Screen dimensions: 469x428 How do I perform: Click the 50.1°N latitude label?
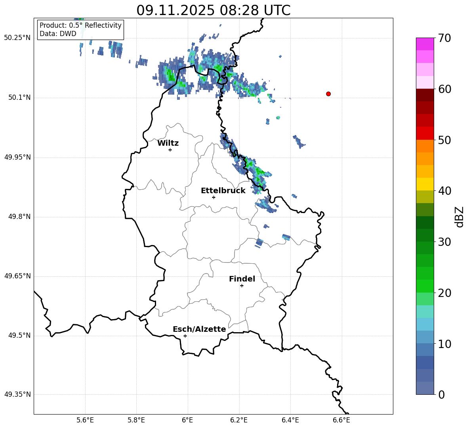(x=19, y=98)
